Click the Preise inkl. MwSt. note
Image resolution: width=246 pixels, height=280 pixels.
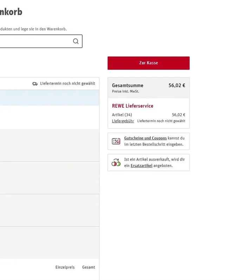coord(125,92)
